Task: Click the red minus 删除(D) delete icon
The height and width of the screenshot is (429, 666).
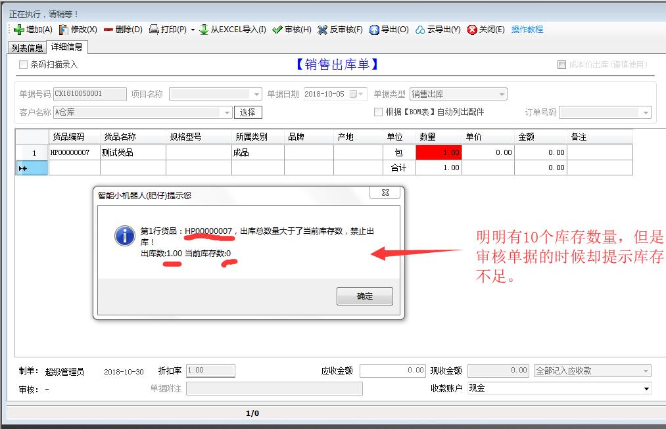Action: (108, 30)
